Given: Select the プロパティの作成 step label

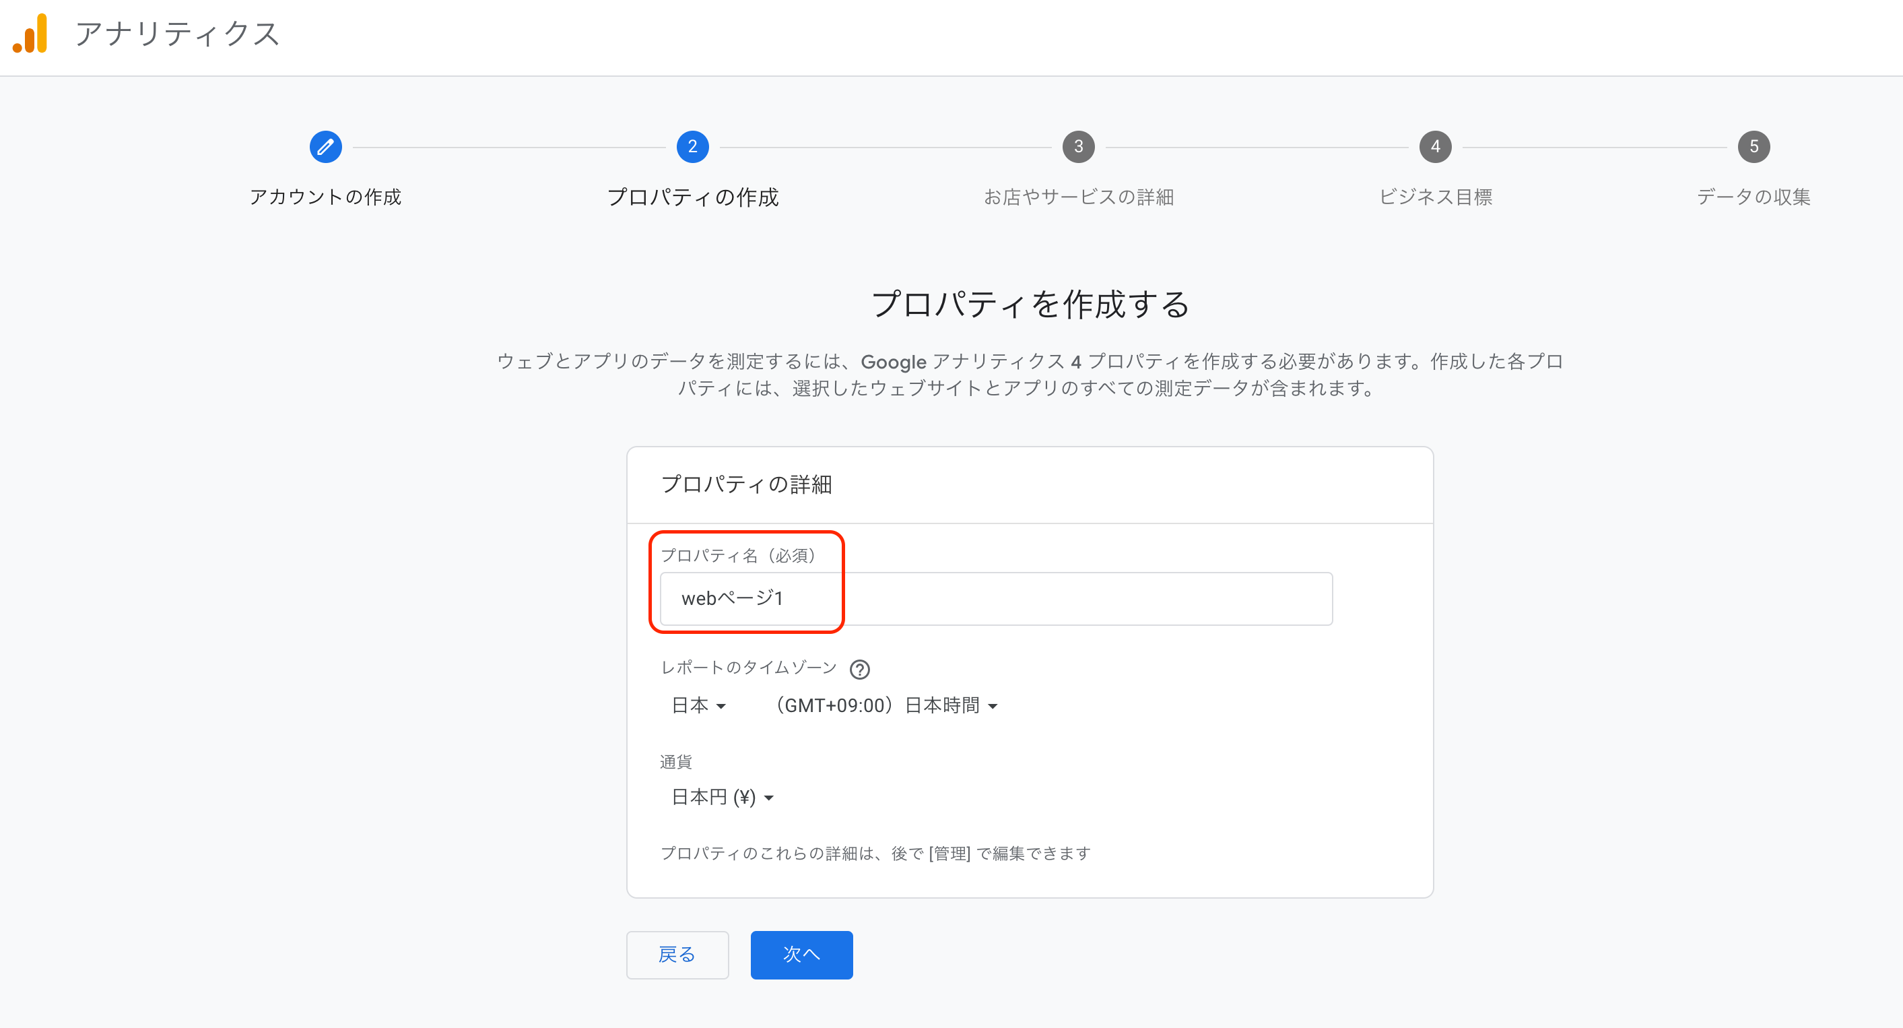Looking at the screenshot, I should [692, 197].
